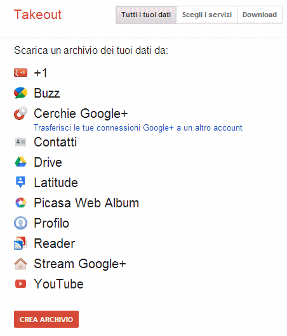Create archive with CREA ARCHIVIO button

click(x=46, y=320)
